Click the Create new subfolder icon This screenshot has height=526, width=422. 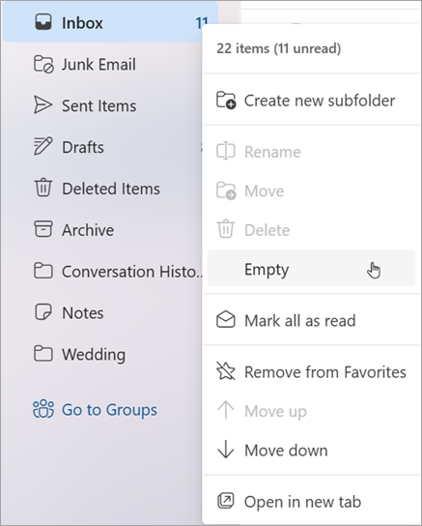(226, 100)
